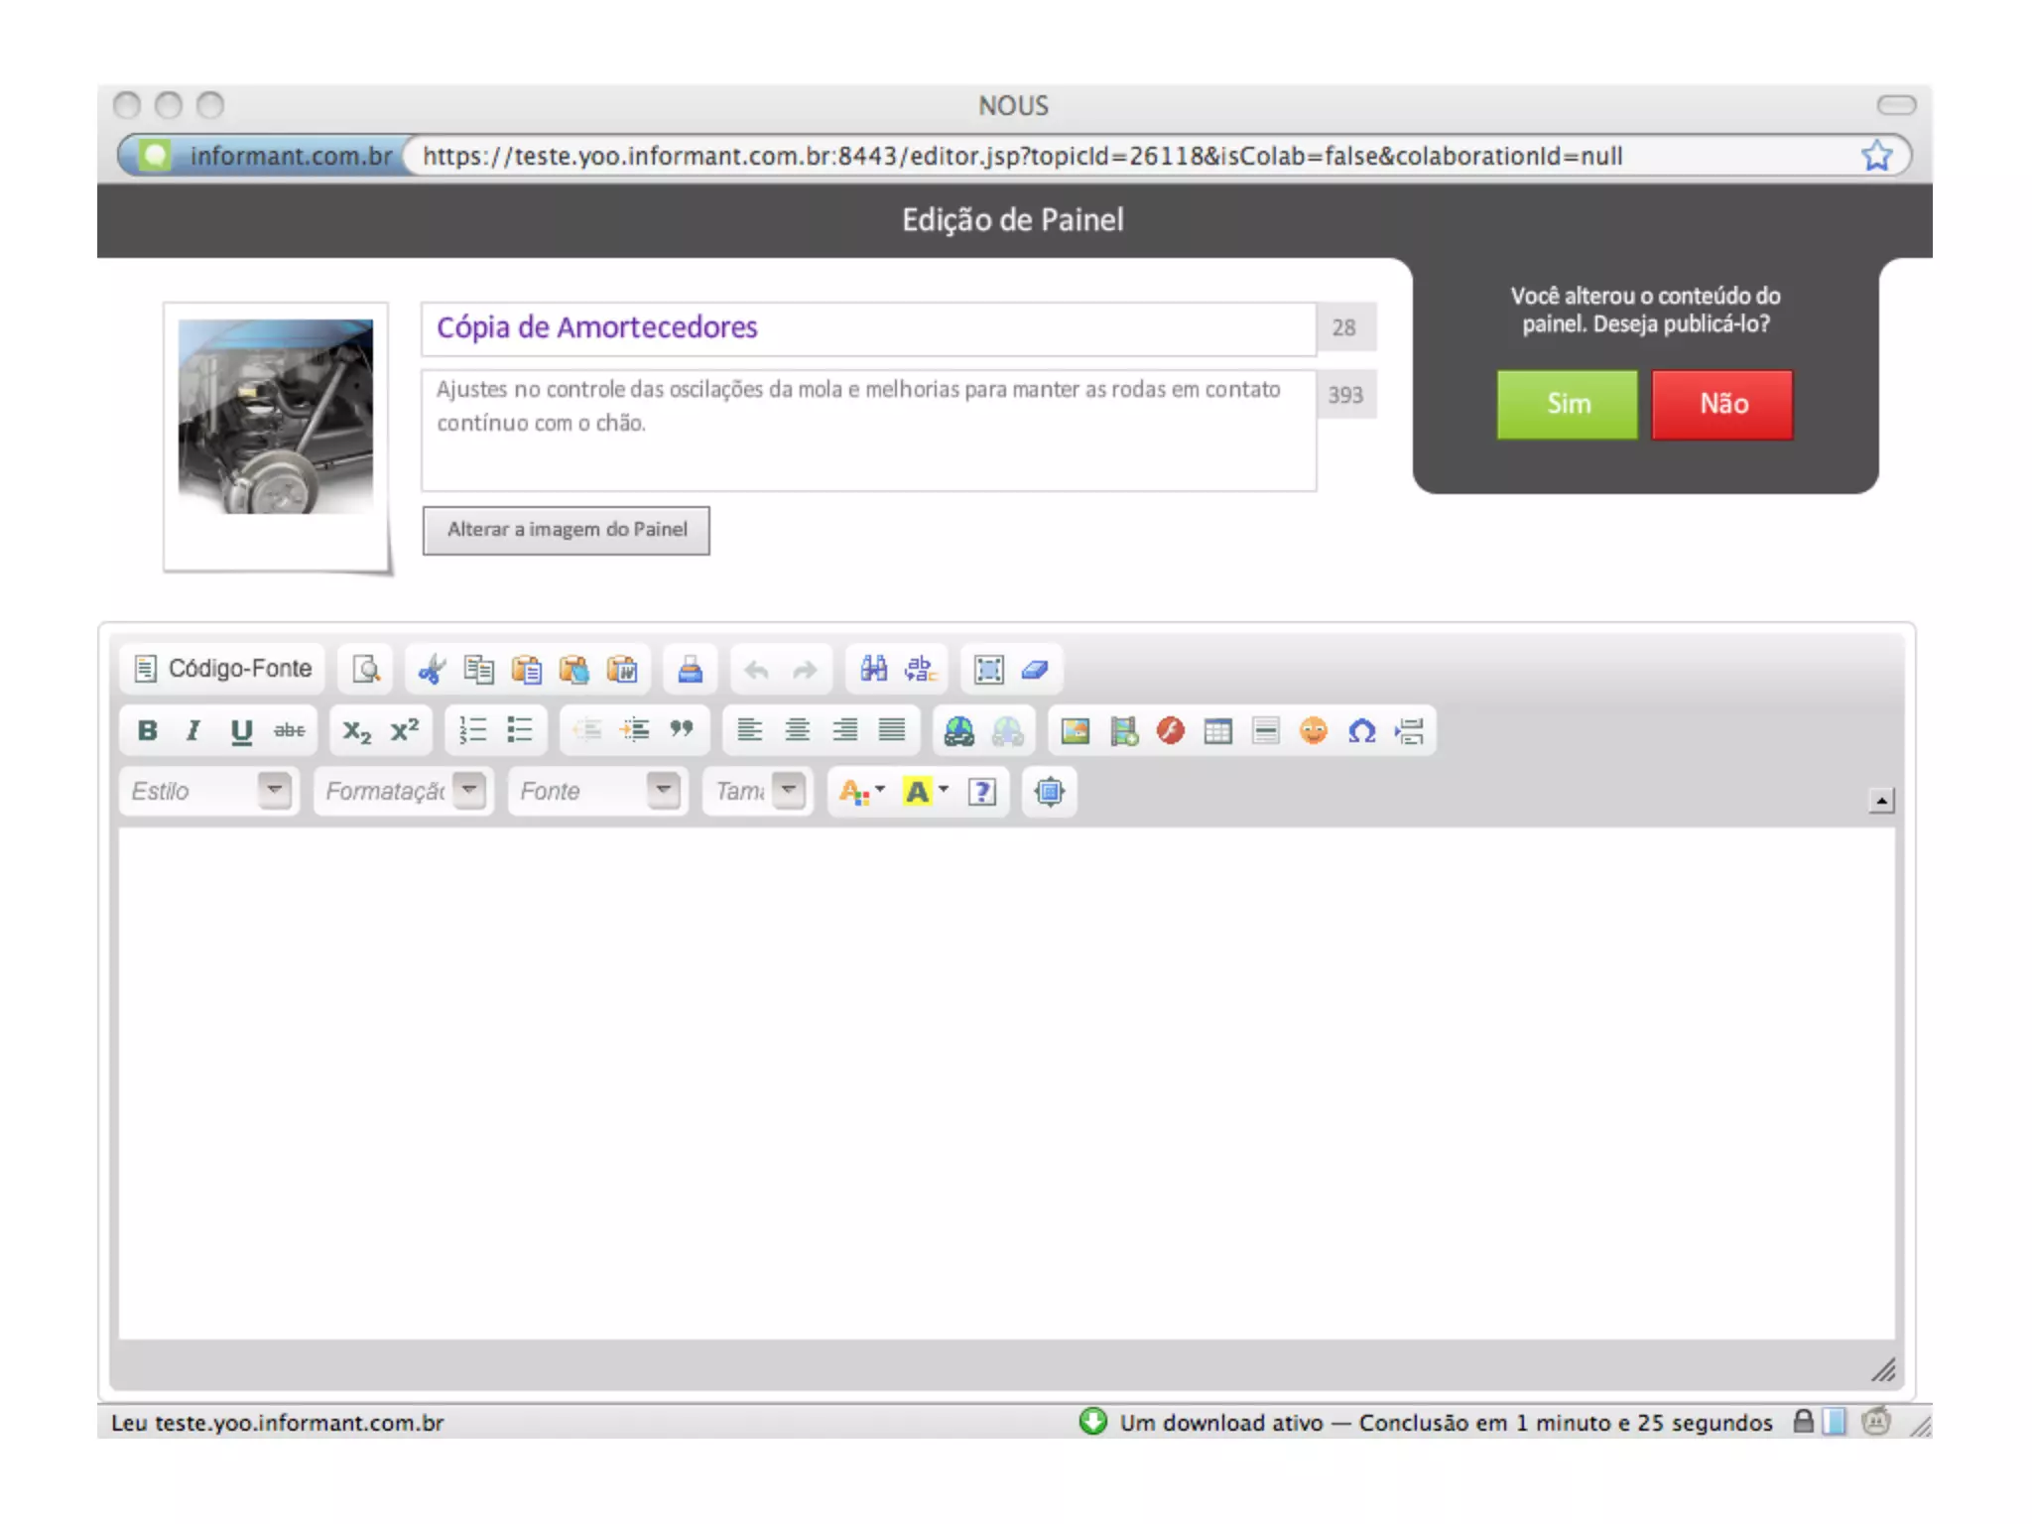Viewport: 2032px width, 1524px height.
Task: Click the Flash insert icon
Action: (1171, 731)
